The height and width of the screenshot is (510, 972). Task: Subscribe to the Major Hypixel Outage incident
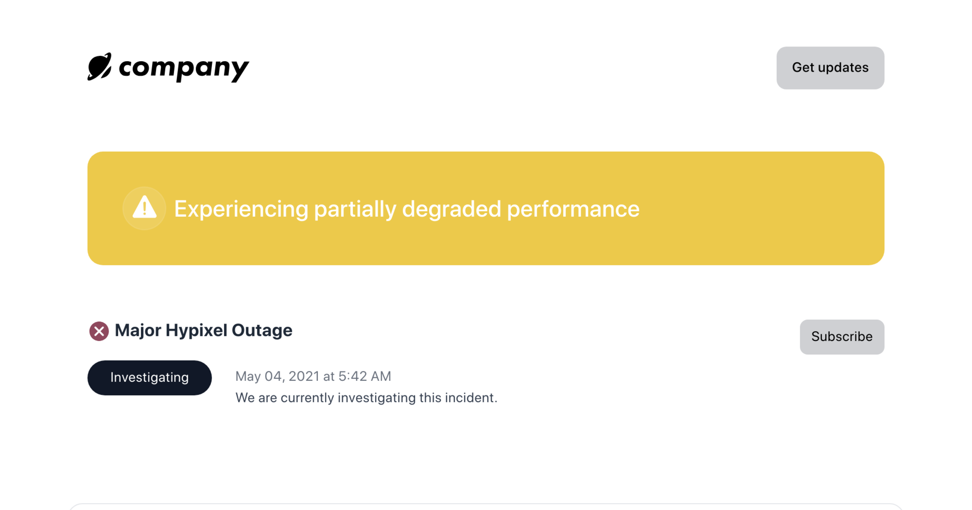(842, 337)
